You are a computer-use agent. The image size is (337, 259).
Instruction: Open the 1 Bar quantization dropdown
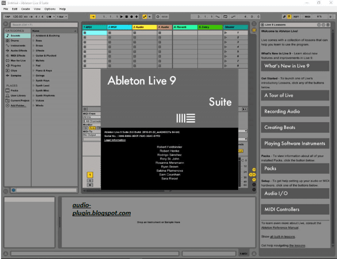pyautogui.click(x=62, y=16)
